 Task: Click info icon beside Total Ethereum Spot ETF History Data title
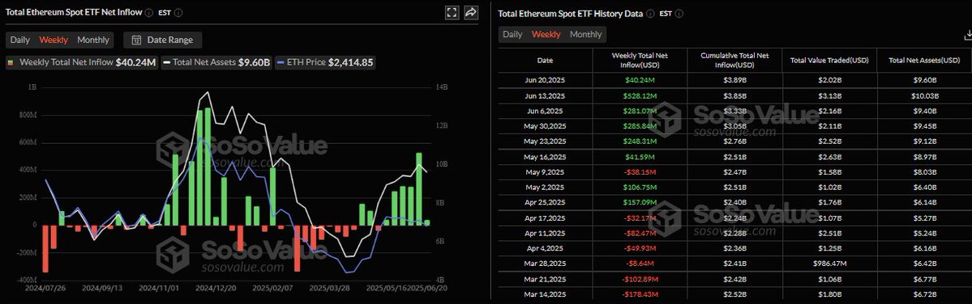(649, 13)
